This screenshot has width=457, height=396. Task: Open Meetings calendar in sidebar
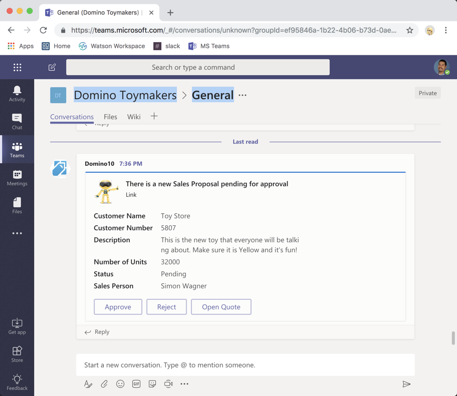point(17,178)
